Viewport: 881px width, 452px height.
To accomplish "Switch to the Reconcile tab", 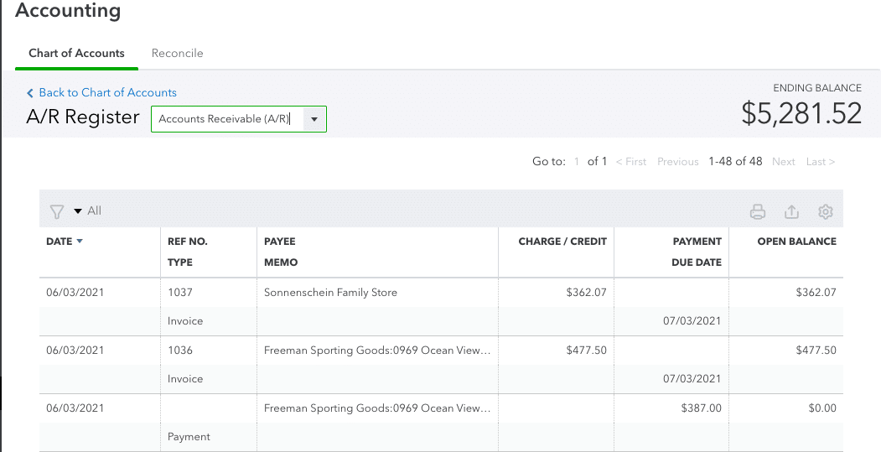I will [177, 53].
